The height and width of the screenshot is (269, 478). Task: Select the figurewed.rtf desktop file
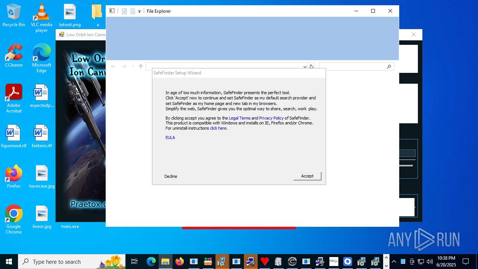click(x=14, y=136)
